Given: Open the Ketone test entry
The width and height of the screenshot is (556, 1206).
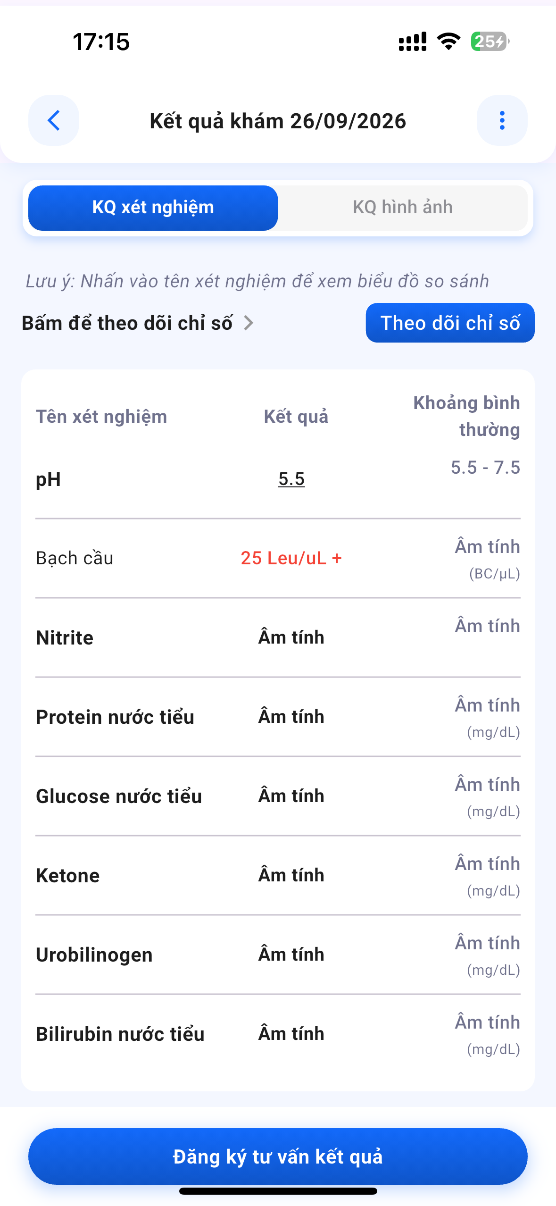Looking at the screenshot, I should pos(68,876).
